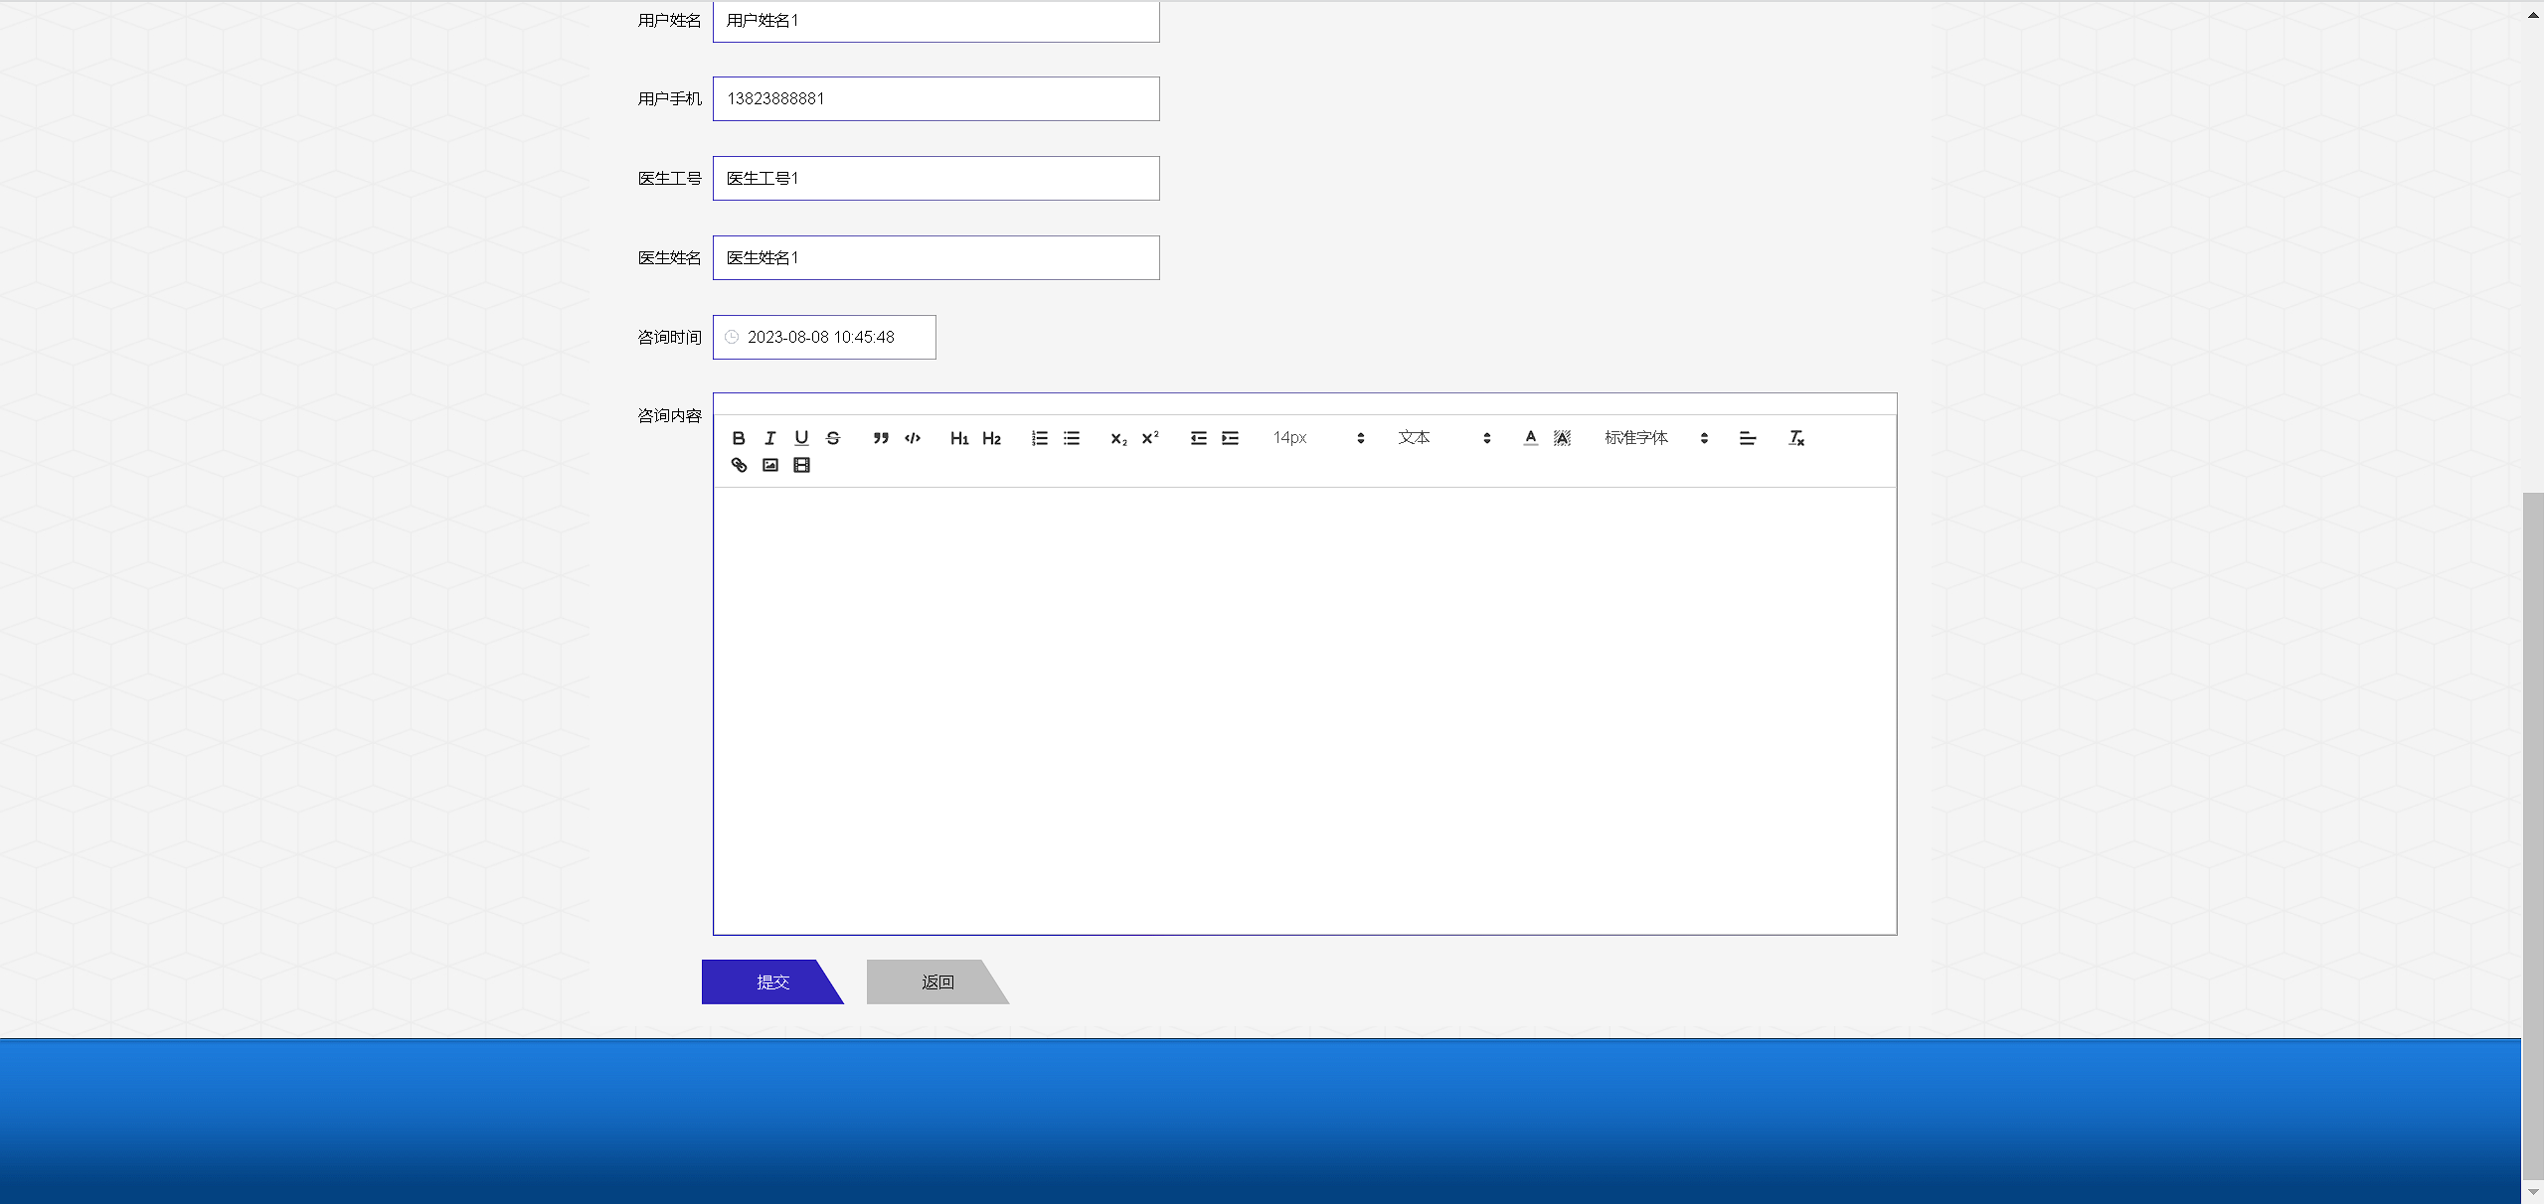Open the text color picker
2544x1204 pixels.
(1531, 438)
